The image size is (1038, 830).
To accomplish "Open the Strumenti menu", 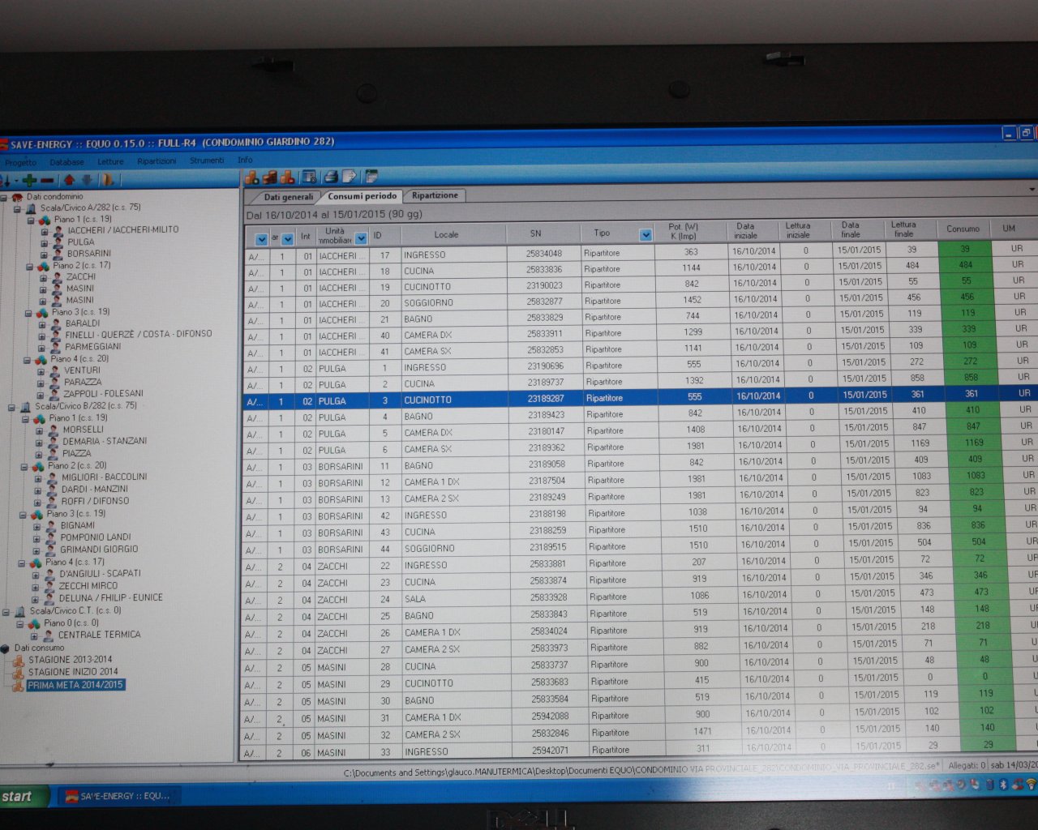I will click(x=207, y=160).
